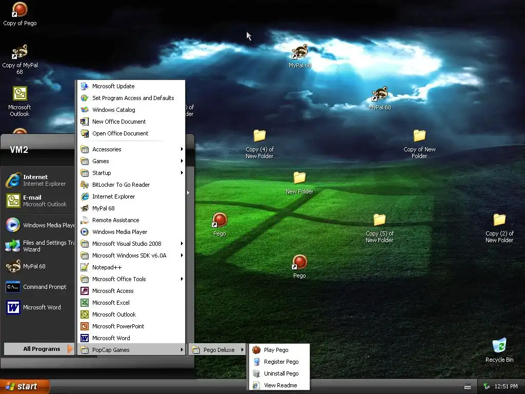Image resolution: width=525 pixels, height=394 pixels.
Task: Click taskbar clock showing 12:51 PM
Action: click(x=506, y=386)
